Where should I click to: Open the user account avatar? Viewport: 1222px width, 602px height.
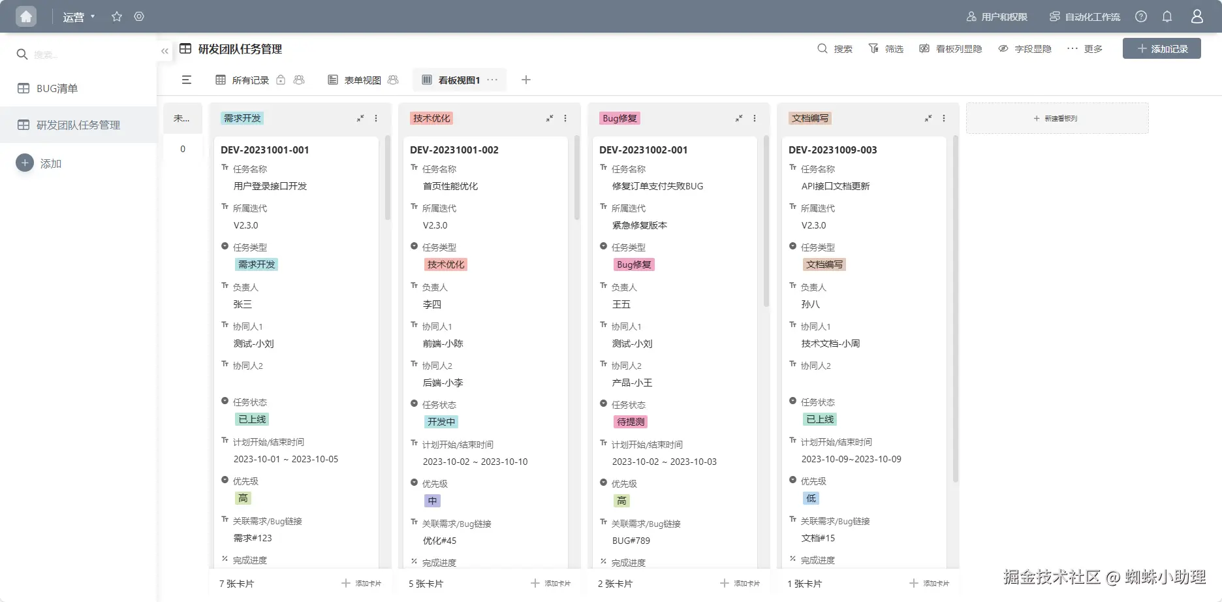(x=1197, y=16)
